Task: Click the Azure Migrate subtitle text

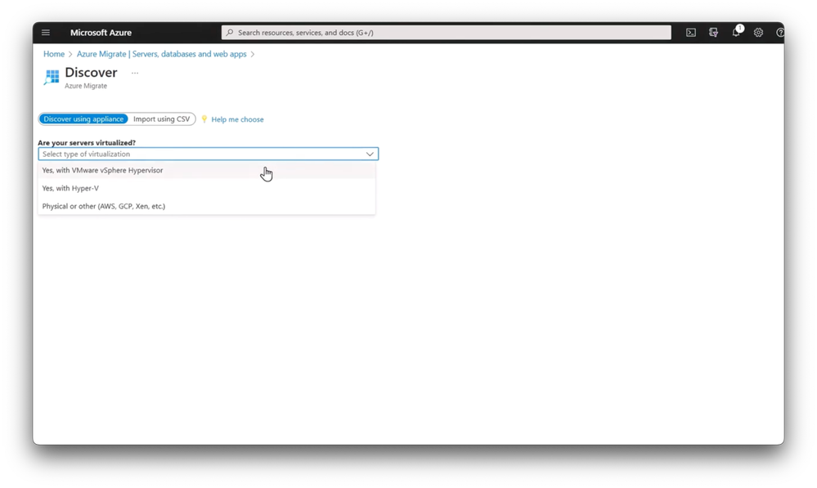Action: 85,86
